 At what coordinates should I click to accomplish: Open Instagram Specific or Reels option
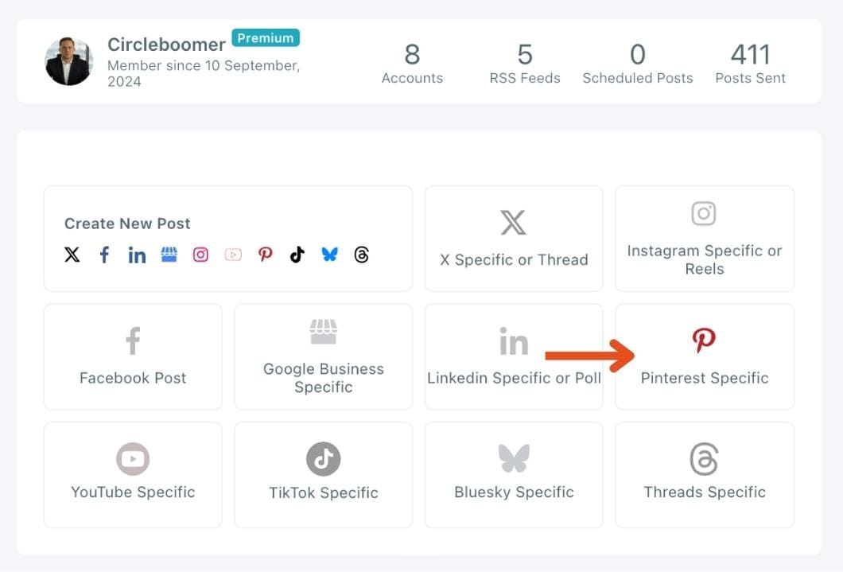coord(705,239)
